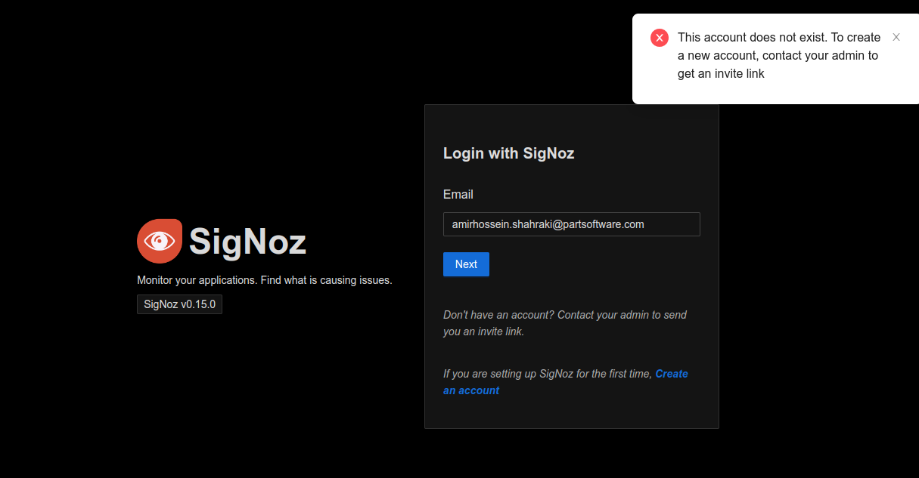Click the error message text in notification

(x=778, y=55)
